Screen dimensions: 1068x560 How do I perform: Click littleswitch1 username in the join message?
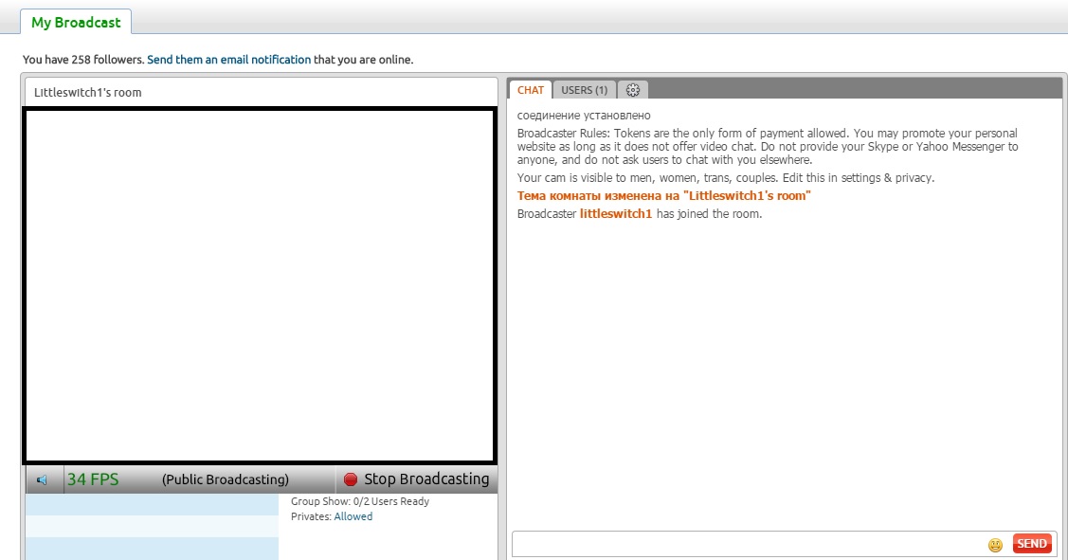[x=616, y=214]
